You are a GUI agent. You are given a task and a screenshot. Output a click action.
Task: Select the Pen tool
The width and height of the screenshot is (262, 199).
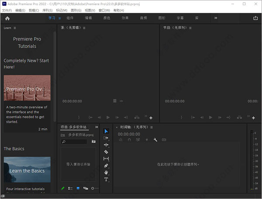106,166
